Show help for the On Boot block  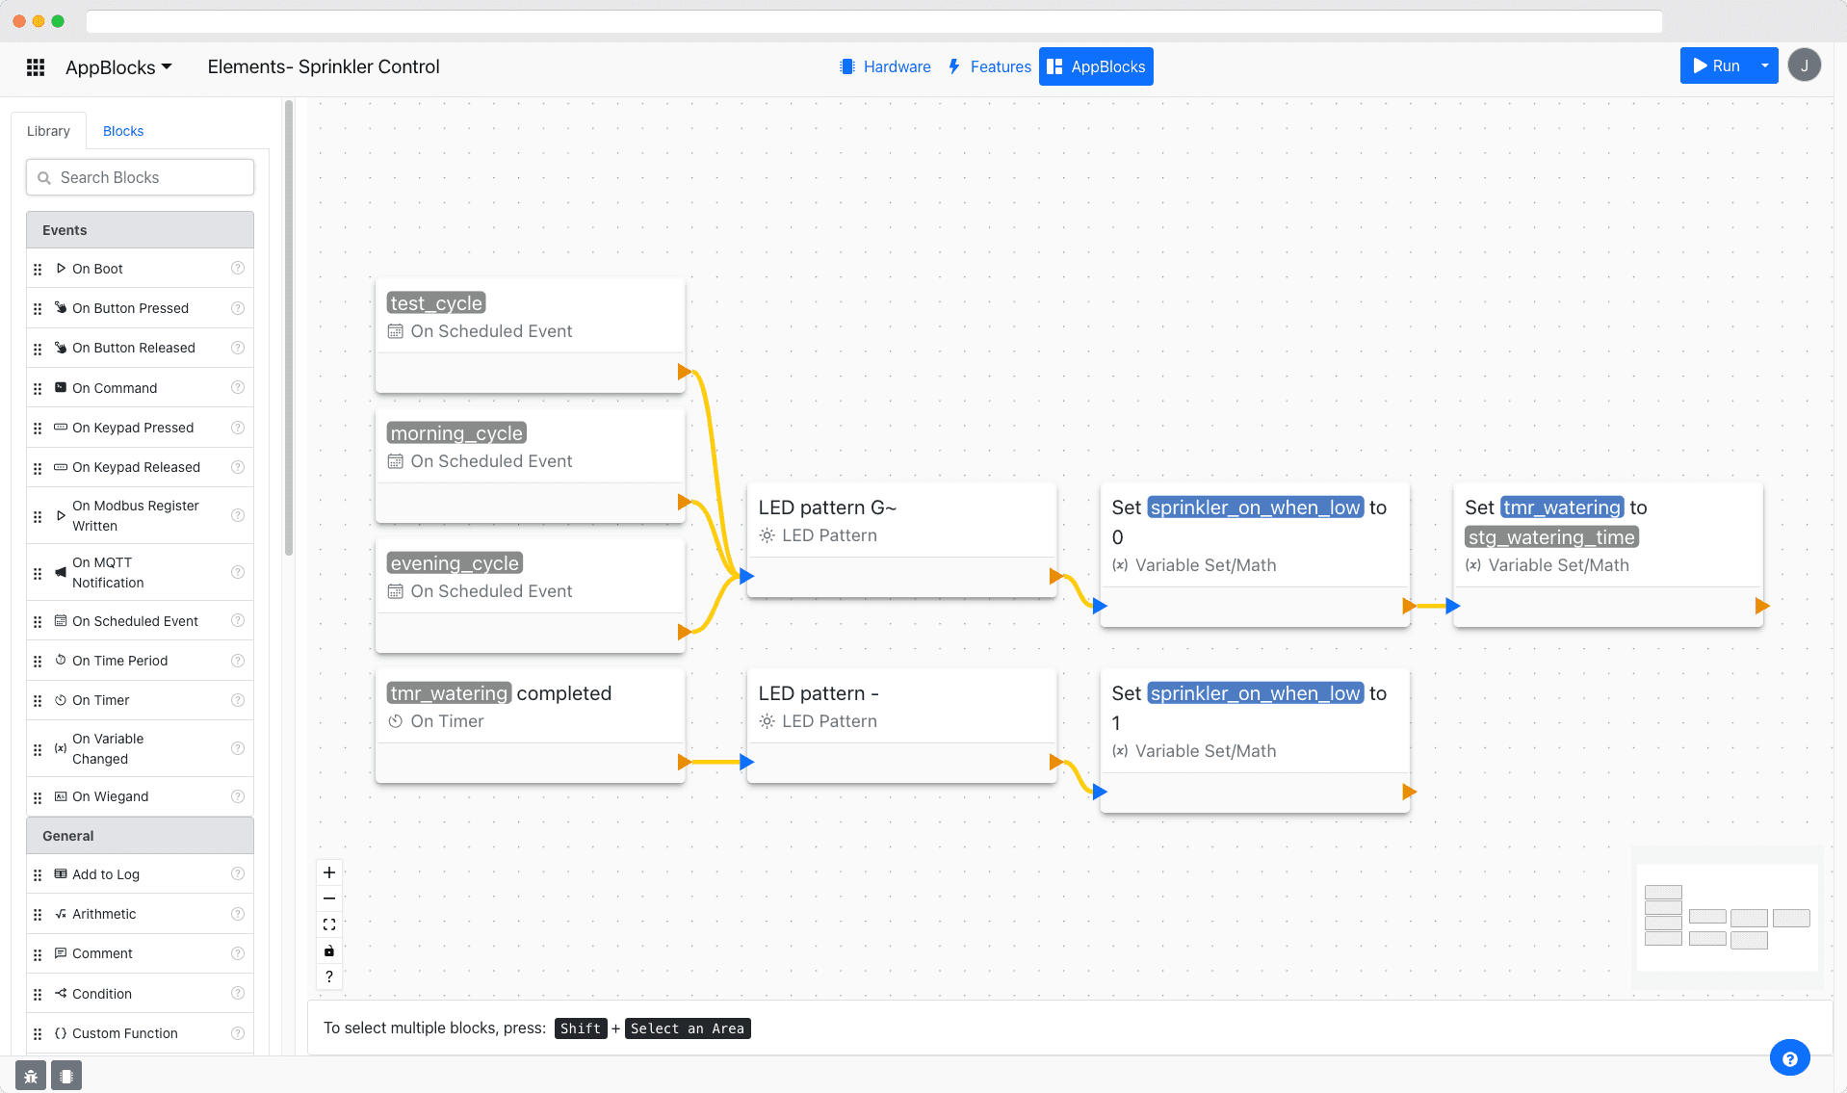(237, 269)
